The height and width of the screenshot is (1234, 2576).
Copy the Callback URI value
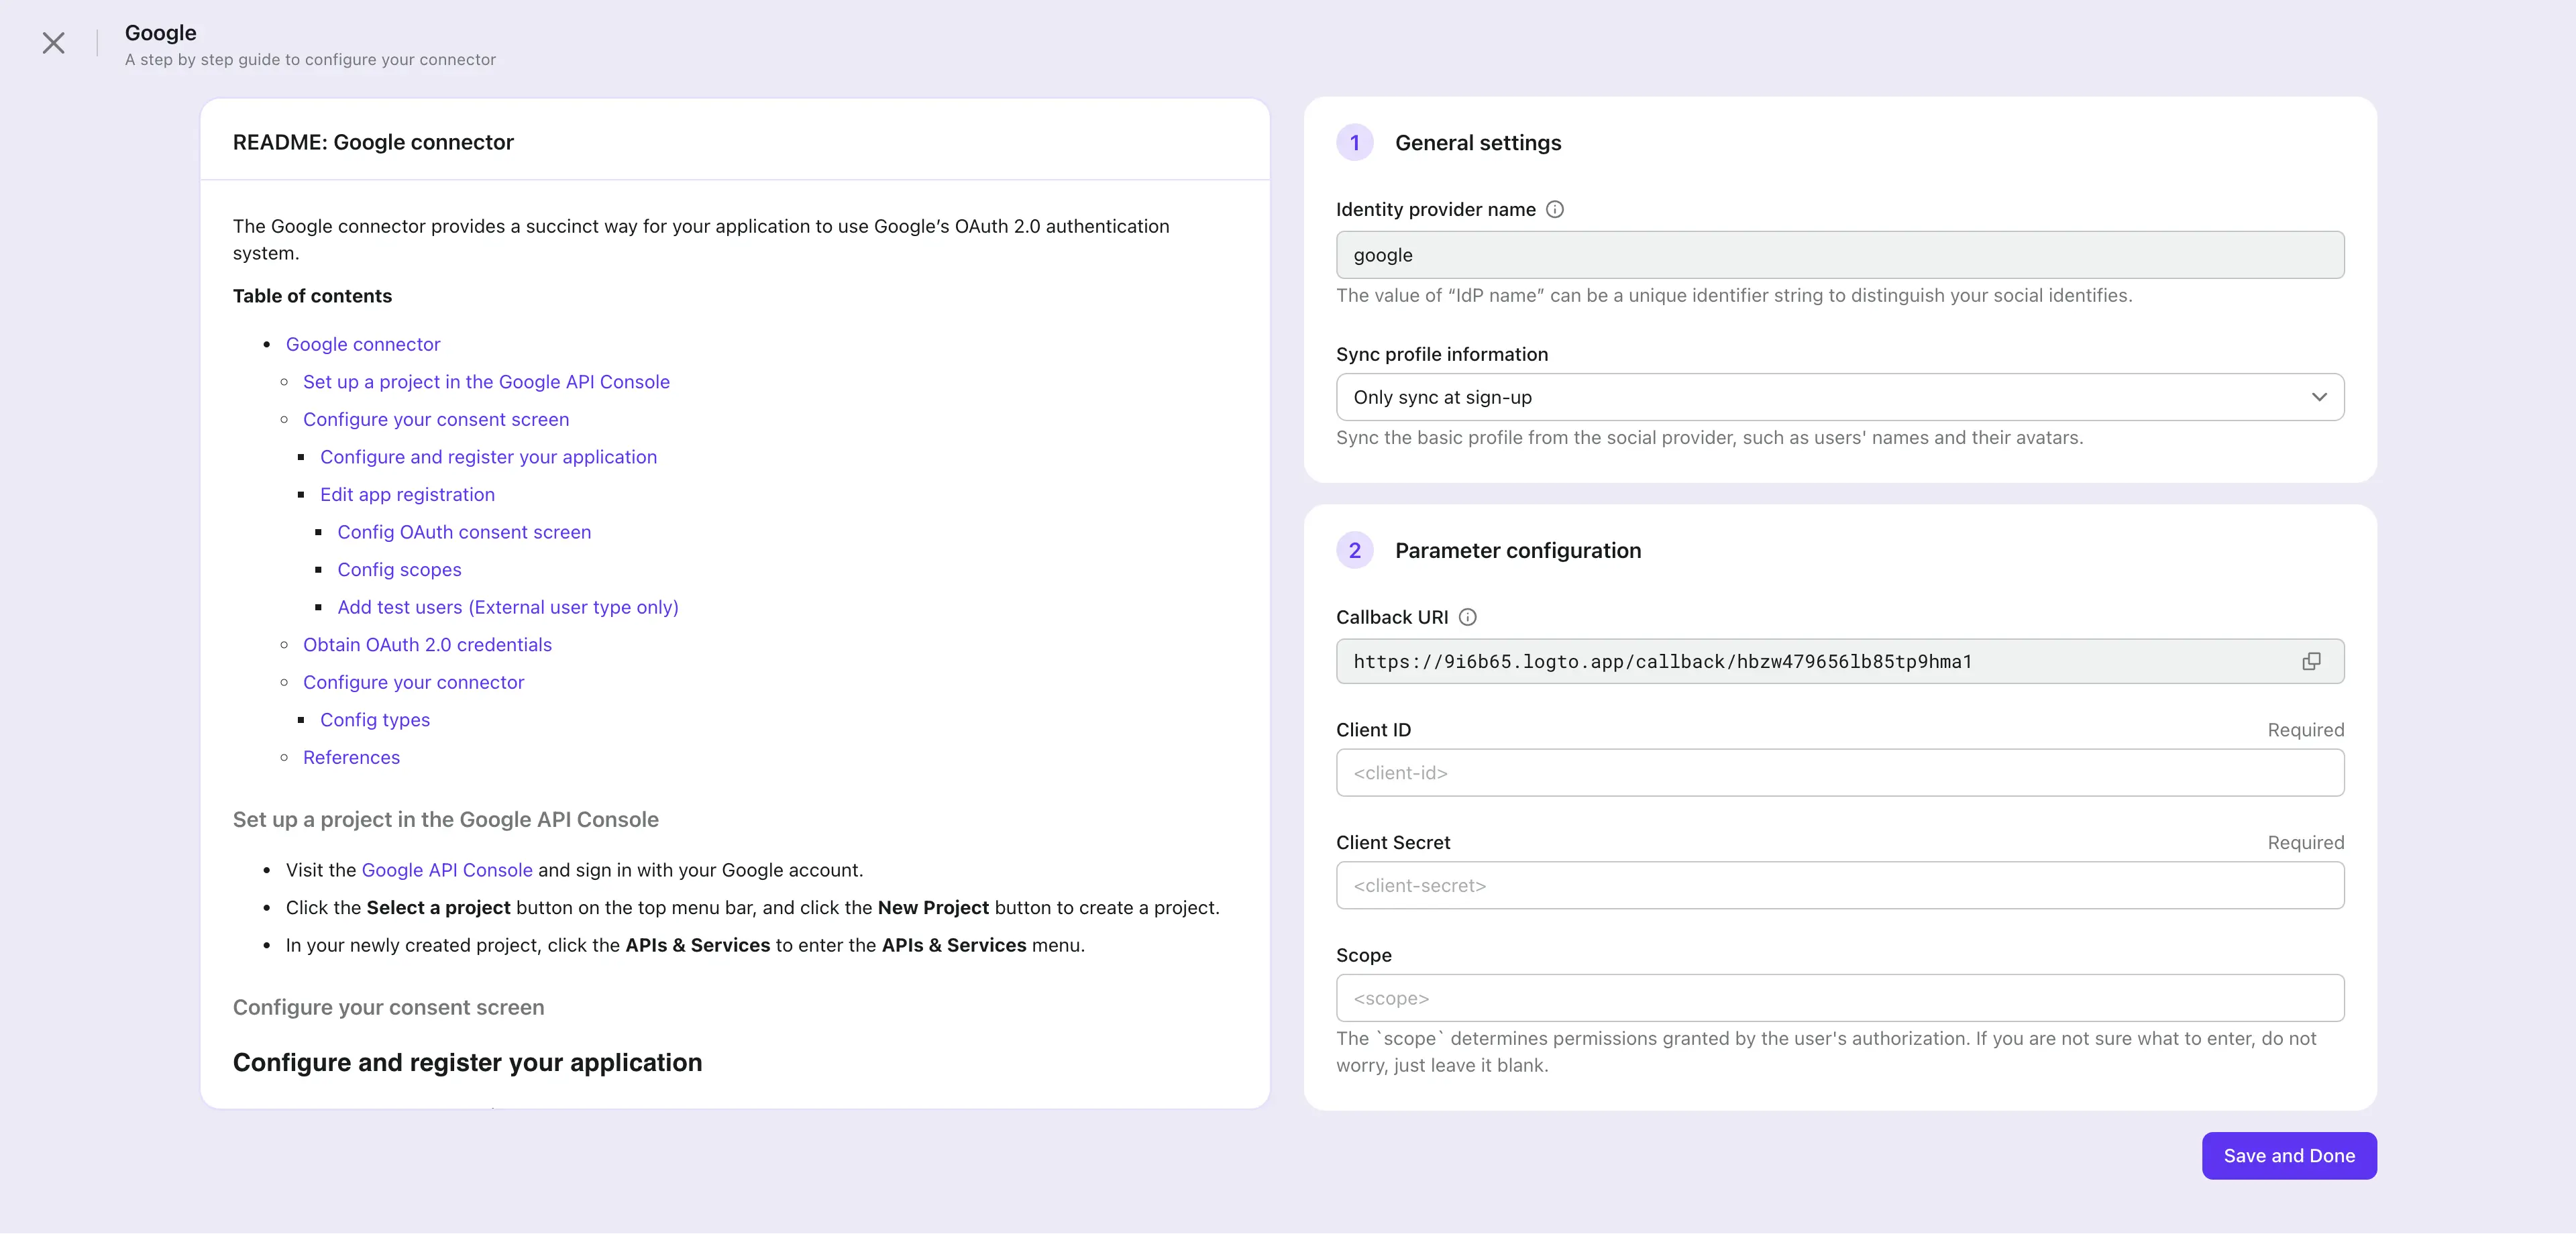(2311, 662)
